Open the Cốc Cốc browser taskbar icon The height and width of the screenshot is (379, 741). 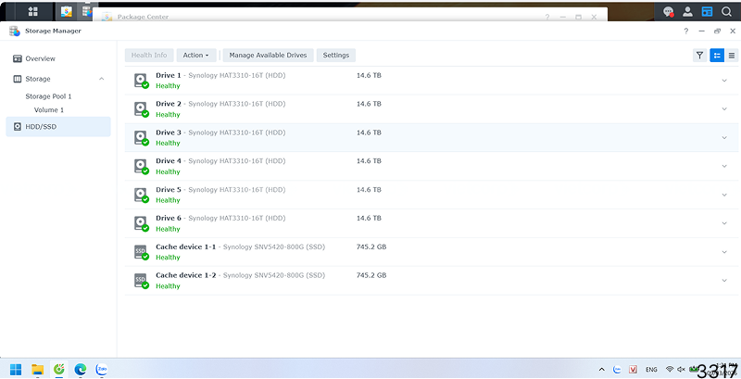59,369
